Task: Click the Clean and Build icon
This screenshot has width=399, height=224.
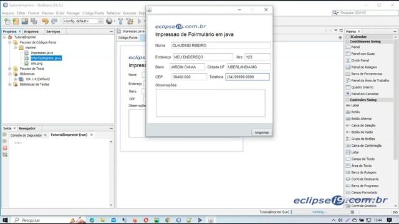Action: coord(130,21)
